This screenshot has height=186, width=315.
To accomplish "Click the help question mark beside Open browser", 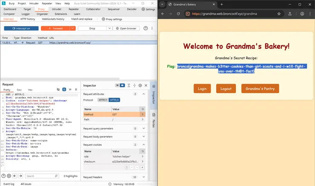I will [146, 28].
